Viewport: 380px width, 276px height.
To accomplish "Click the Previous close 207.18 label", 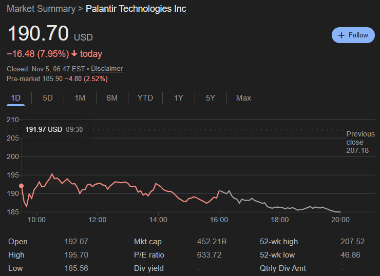I will tap(360, 142).
